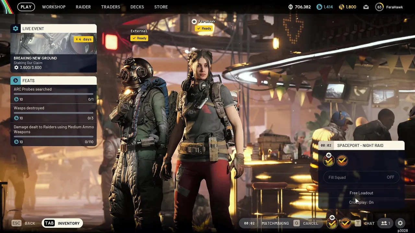Viewport: 415px width, 233px height.
Task: Open the settings gear in the bottom bar
Action: click(x=400, y=223)
